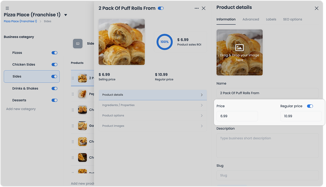Click the drag handle of the fifth product row
This screenshot has height=187, width=326.
[x=73, y=141]
